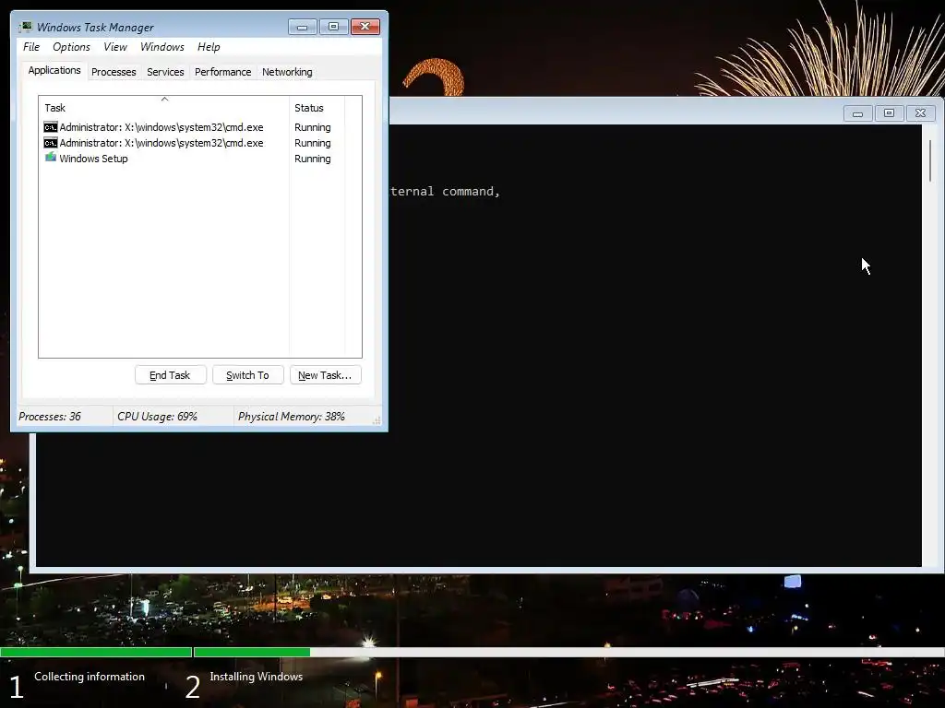Click Physical Memory: 38% status text

[291, 417]
